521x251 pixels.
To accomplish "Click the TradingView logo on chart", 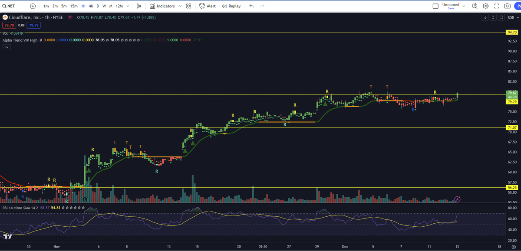I will [x=7, y=236].
